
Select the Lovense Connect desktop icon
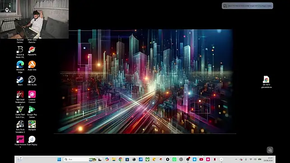(32, 97)
